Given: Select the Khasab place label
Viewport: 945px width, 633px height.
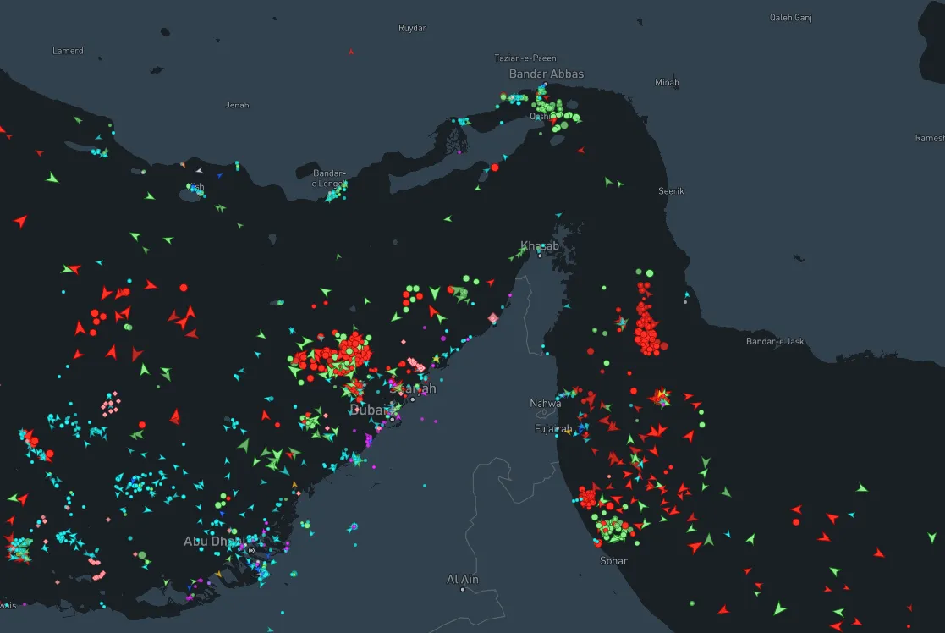Looking at the screenshot, I should pos(540,245).
